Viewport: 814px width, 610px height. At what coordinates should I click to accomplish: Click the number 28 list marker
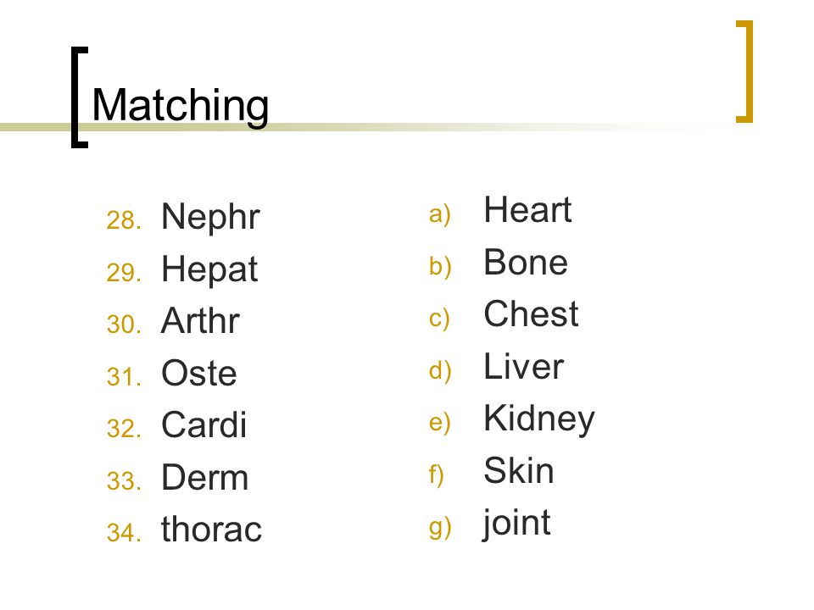point(124,220)
